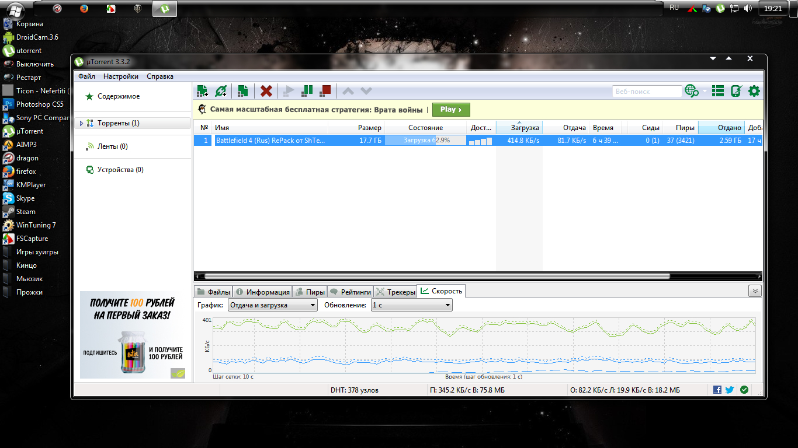The width and height of the screenshot is (798, 448).
Task: Click the green network status checkmark
Action: 744,390
